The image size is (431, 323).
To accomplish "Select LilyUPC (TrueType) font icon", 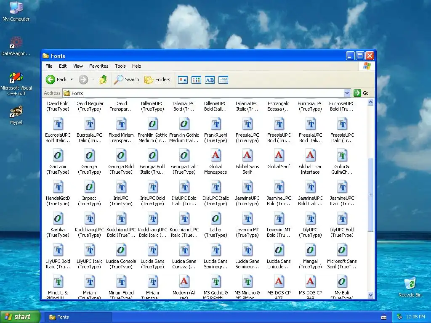I will (310, 219).
